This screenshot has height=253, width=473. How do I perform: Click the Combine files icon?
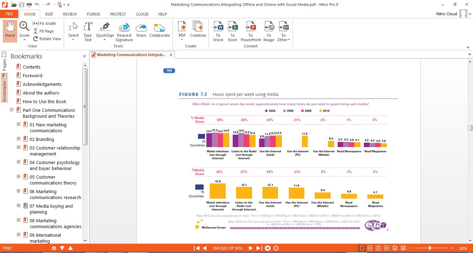(198, 27)
